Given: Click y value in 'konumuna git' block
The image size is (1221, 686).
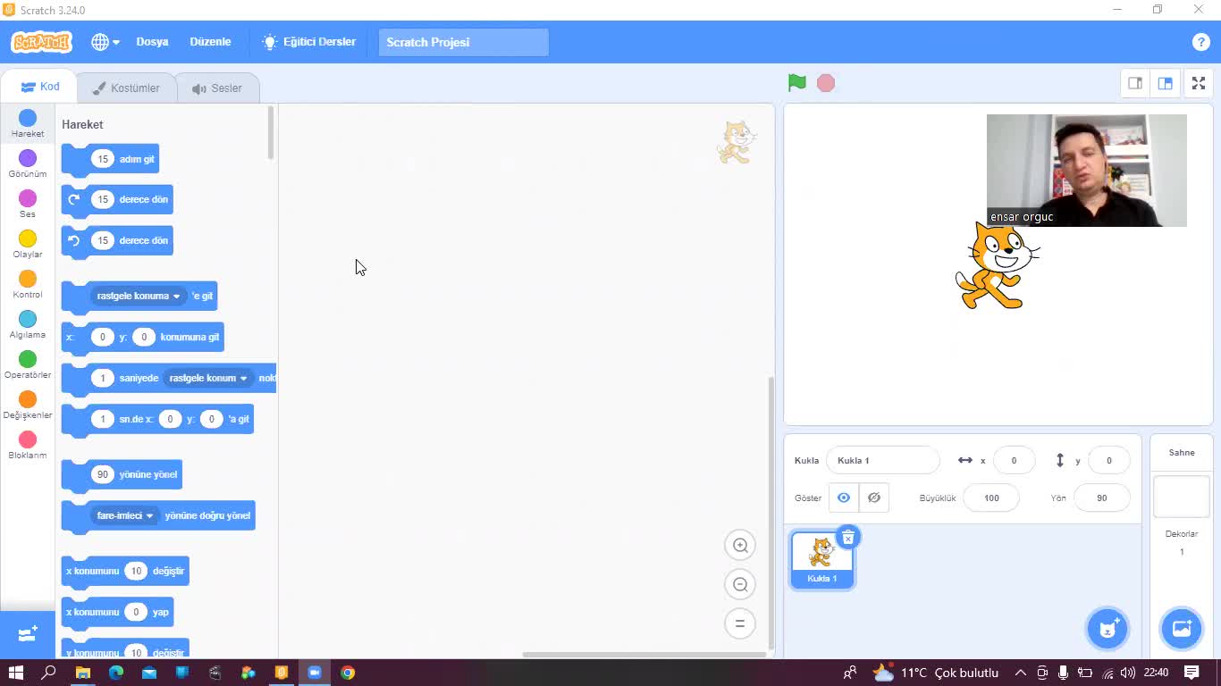Looking at the screenshot, I should click(x=144, y=337).
